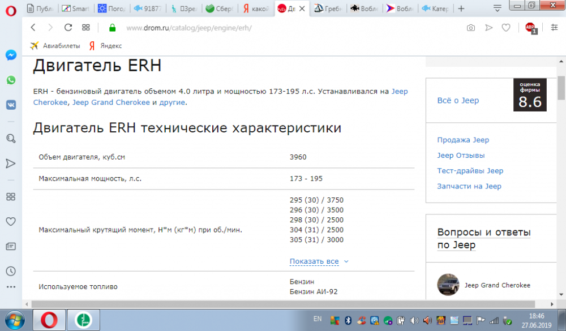Open the Opera main menu
The image size is (566, 331).
coord(10,8)
